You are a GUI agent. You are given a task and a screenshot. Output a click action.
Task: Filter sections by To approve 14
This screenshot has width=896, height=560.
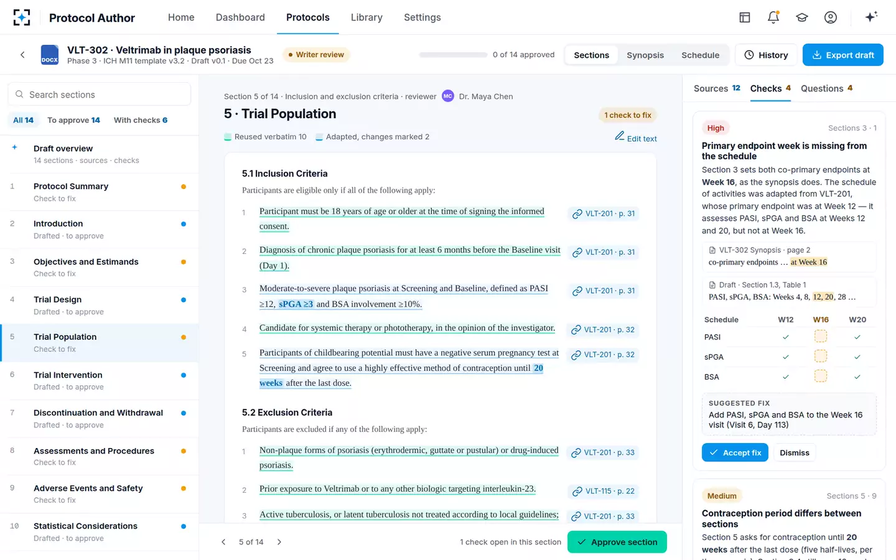pos(73,120)
